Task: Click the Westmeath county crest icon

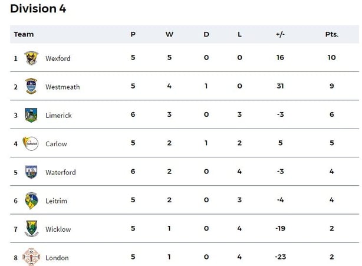Action: point(31,86)
